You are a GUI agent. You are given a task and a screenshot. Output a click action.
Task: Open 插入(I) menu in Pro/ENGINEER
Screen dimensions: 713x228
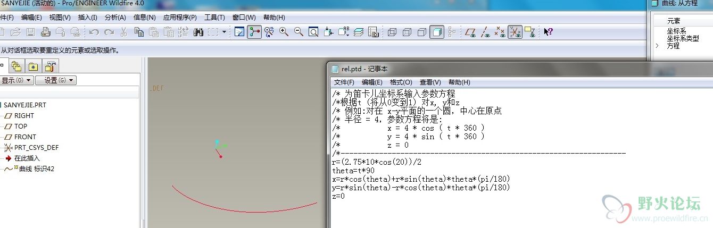tap(88, 18)
